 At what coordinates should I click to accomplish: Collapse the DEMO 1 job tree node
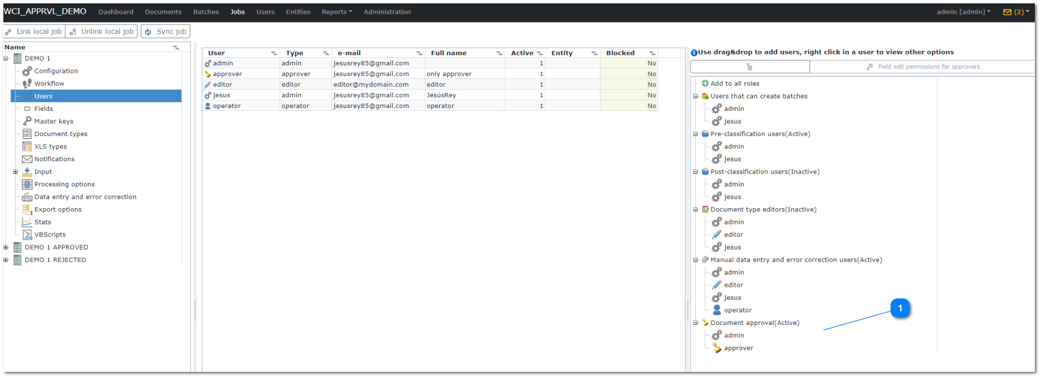pos(6,58)
